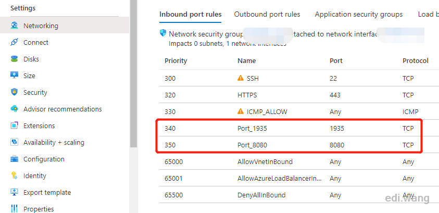The width and height of the screenshot is (439, 213).
Task: Open the Configuration toolbox icon
Action: click(x=14, y=159)
